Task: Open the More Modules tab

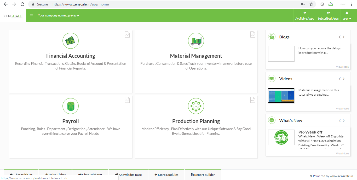Action: click(166, 175)
